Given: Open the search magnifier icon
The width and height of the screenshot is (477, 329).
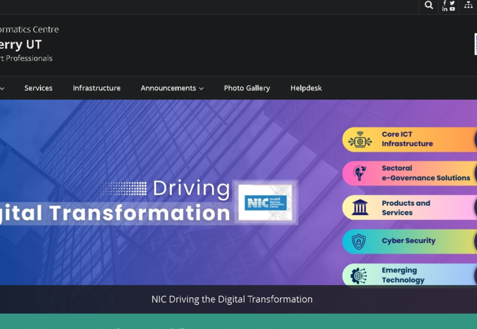Looking at the screenshot, I should 429,5.
